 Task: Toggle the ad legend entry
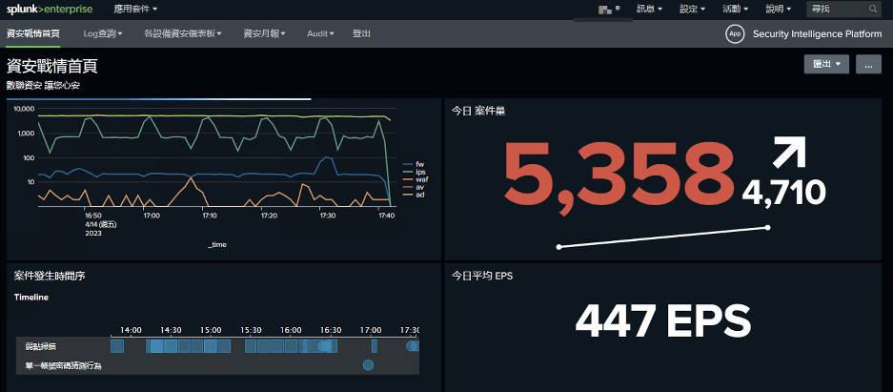pos(414,195)
